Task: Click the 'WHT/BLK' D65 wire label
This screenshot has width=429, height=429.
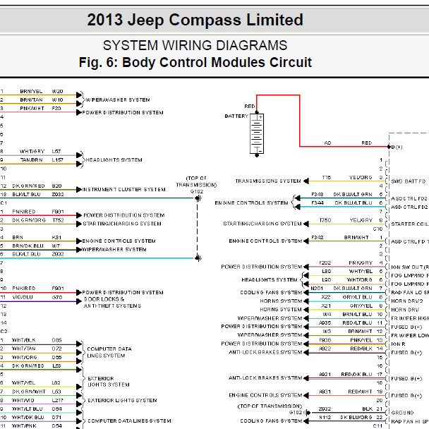Action: pyautogui.click(x=23, y=340)
